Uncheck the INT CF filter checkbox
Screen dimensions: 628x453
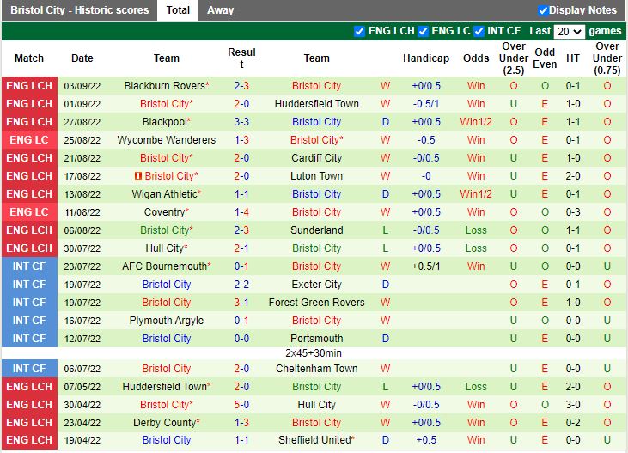pyautogui.click(x=479, y=31)
